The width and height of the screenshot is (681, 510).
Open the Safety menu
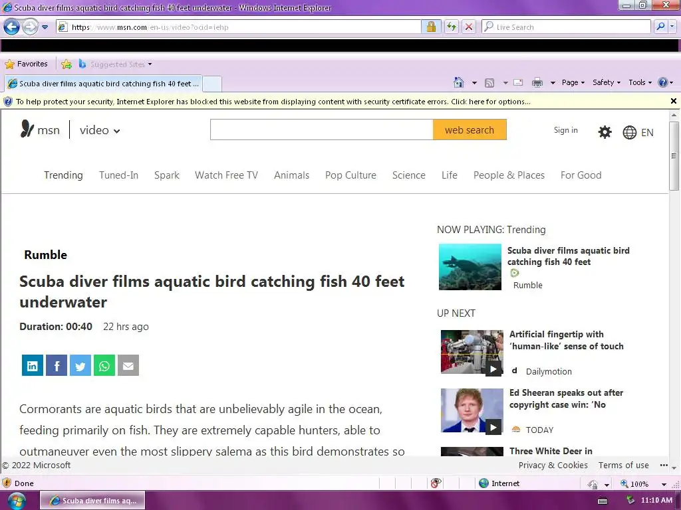607,82
